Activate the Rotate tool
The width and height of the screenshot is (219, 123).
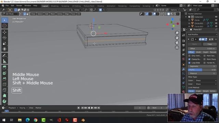point(4,38)
